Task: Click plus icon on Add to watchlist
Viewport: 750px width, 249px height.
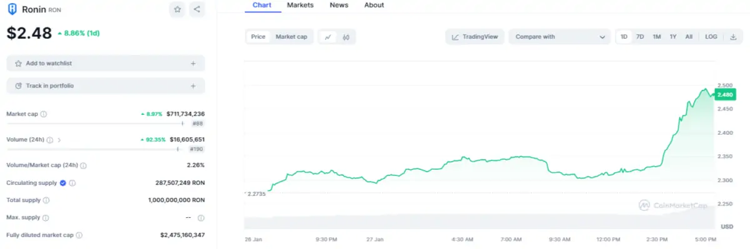Action: (193, 64)
